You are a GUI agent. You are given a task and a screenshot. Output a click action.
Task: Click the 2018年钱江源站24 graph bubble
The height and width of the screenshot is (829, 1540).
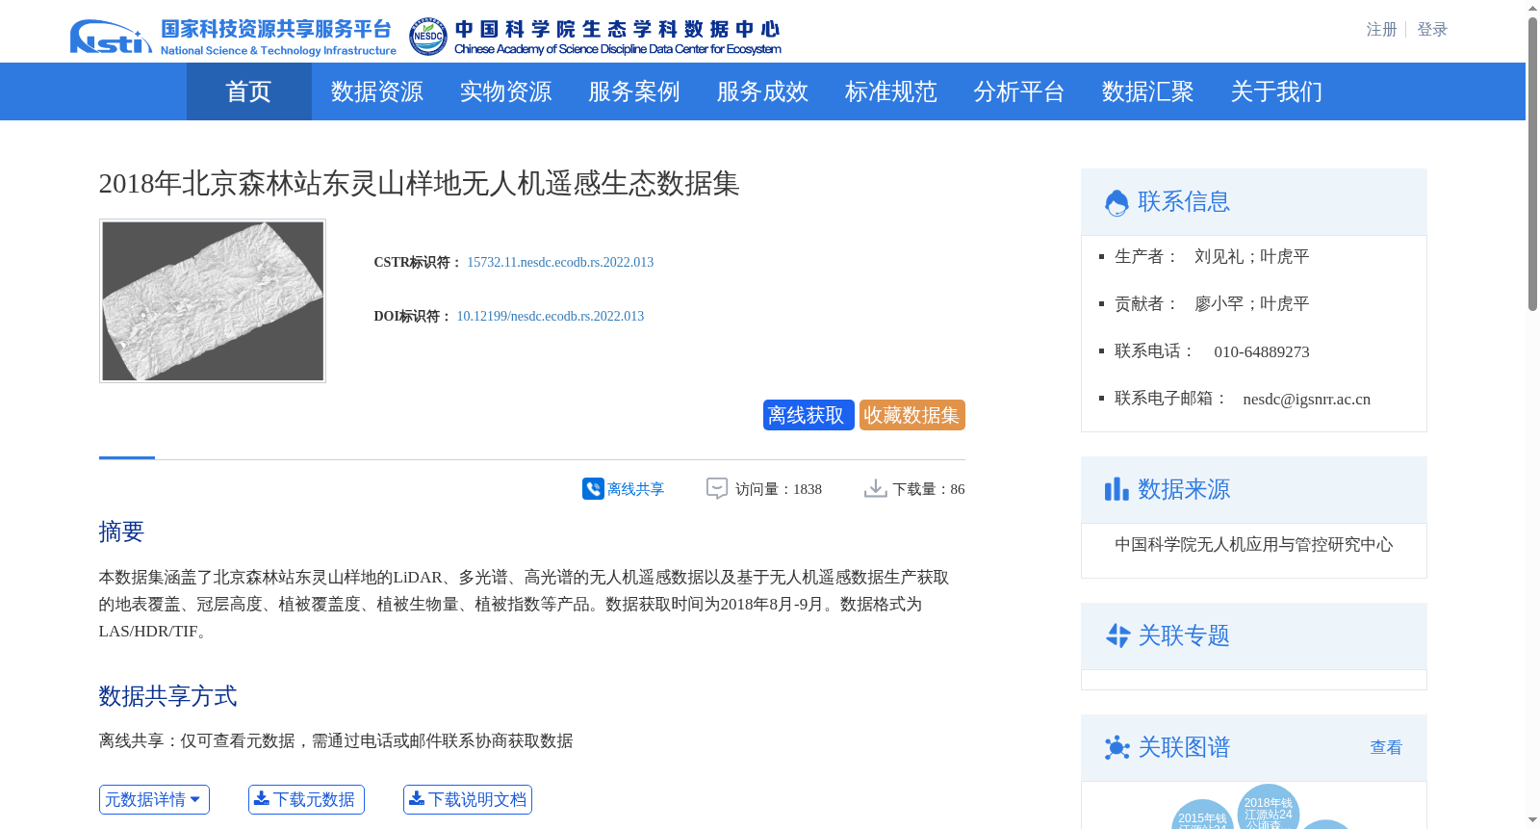(x=1269, y=807)
